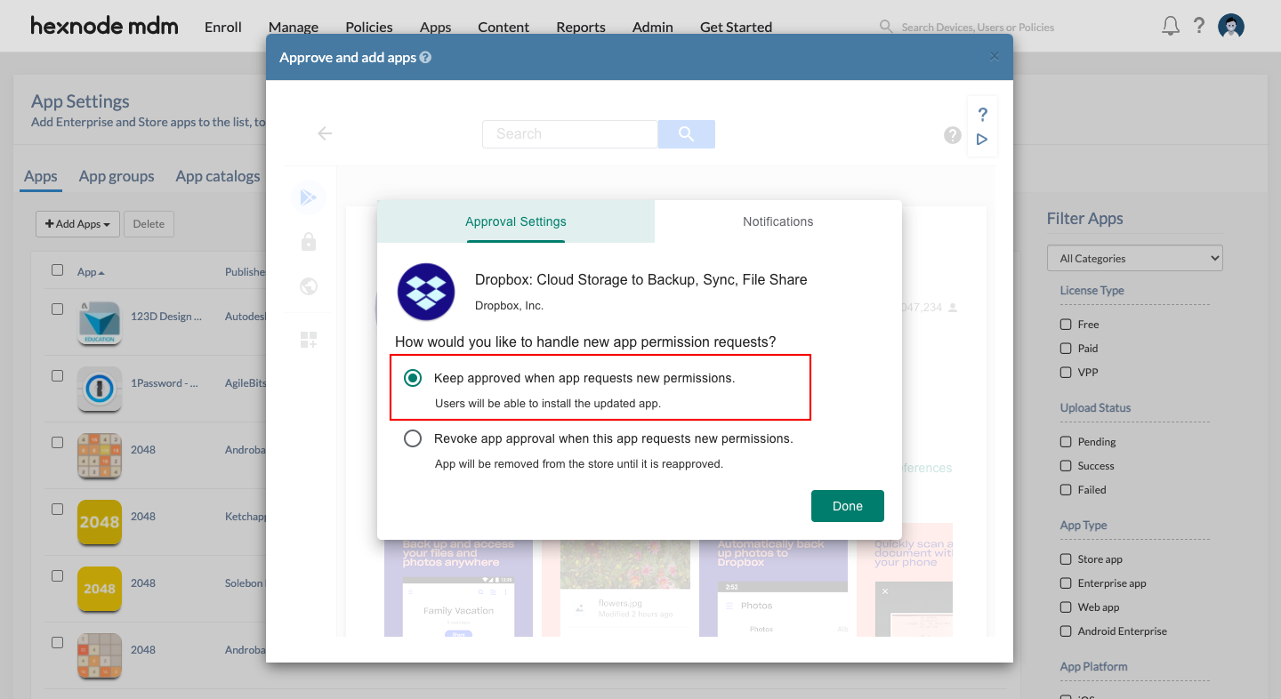The image size is (1281, 699).
Task: Check the Android Enterprise filter
Action: pyautogui.click(x=1066, y=631)
